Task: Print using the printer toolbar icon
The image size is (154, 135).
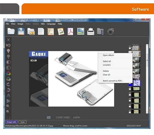Action: (91, 32)
